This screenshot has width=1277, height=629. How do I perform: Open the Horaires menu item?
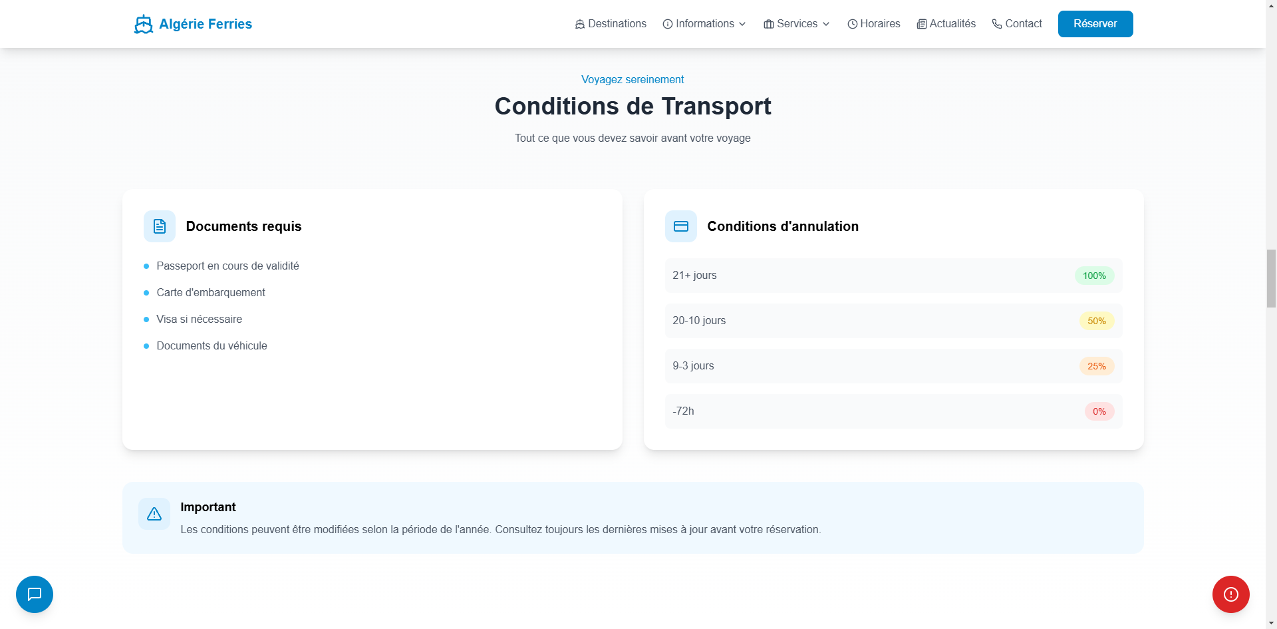click(x=880, y=24)
